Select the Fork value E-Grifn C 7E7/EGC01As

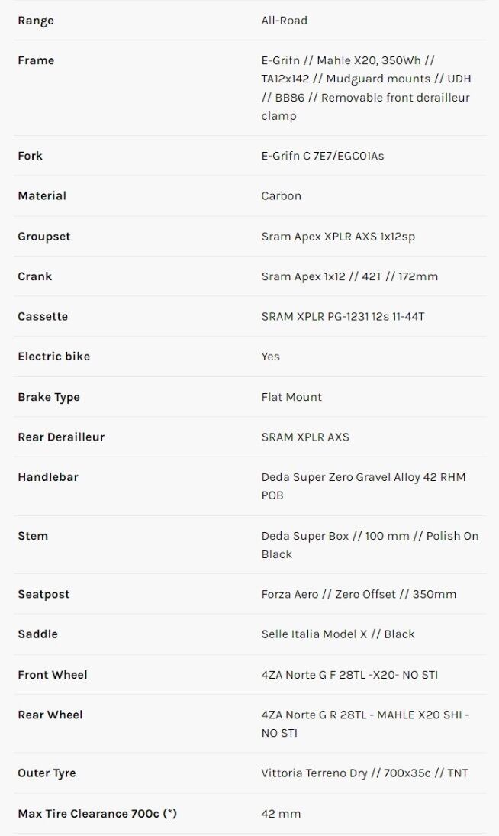322,156
